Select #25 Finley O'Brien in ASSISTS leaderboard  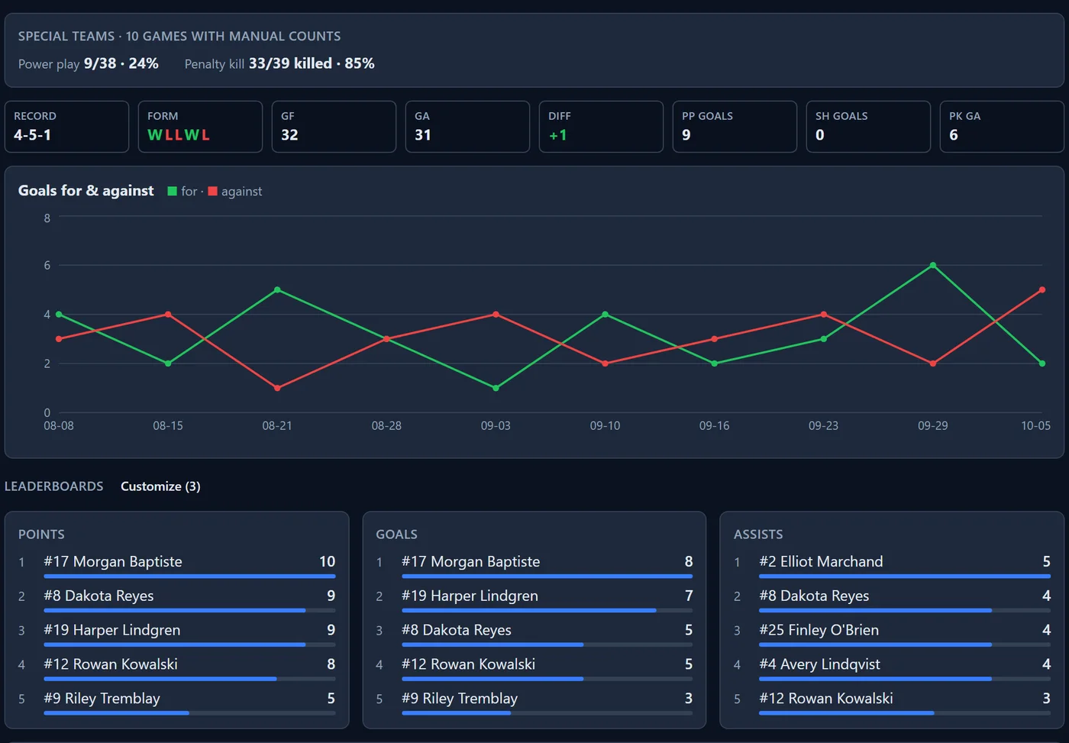(892, 634)
